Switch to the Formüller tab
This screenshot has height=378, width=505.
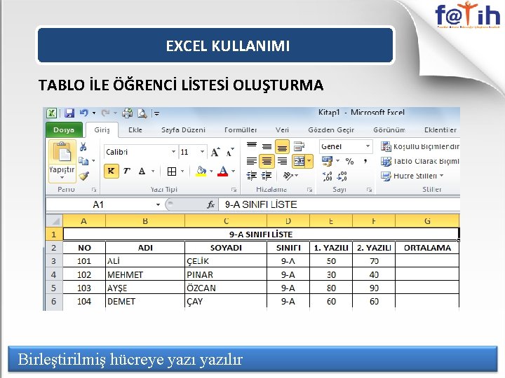pos(241,130)
